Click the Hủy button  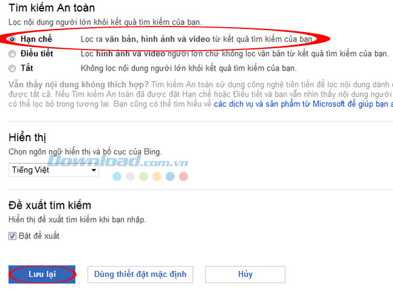point(245,275)
